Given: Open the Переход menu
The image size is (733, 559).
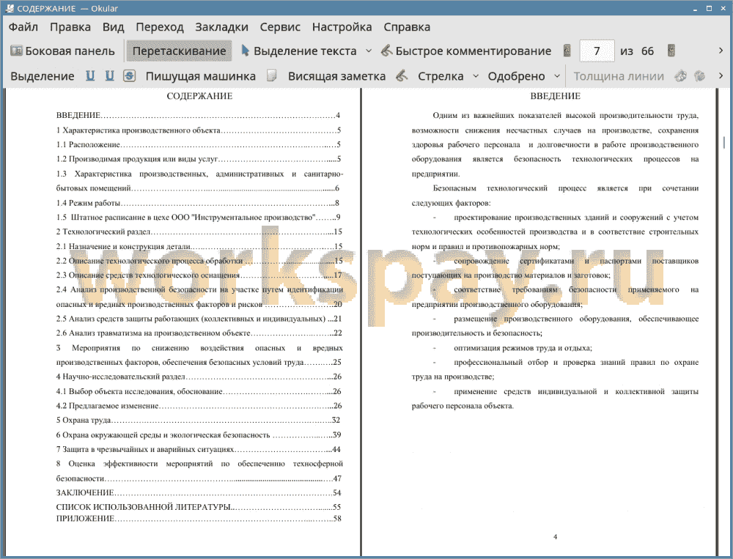Looking at the screenshot, I should click(159, 27).
